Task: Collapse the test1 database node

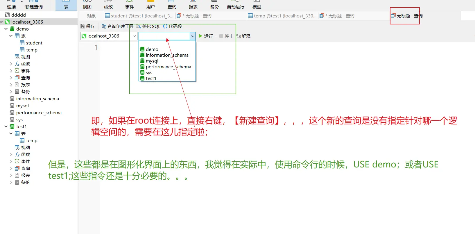Action: click(6, 126)
